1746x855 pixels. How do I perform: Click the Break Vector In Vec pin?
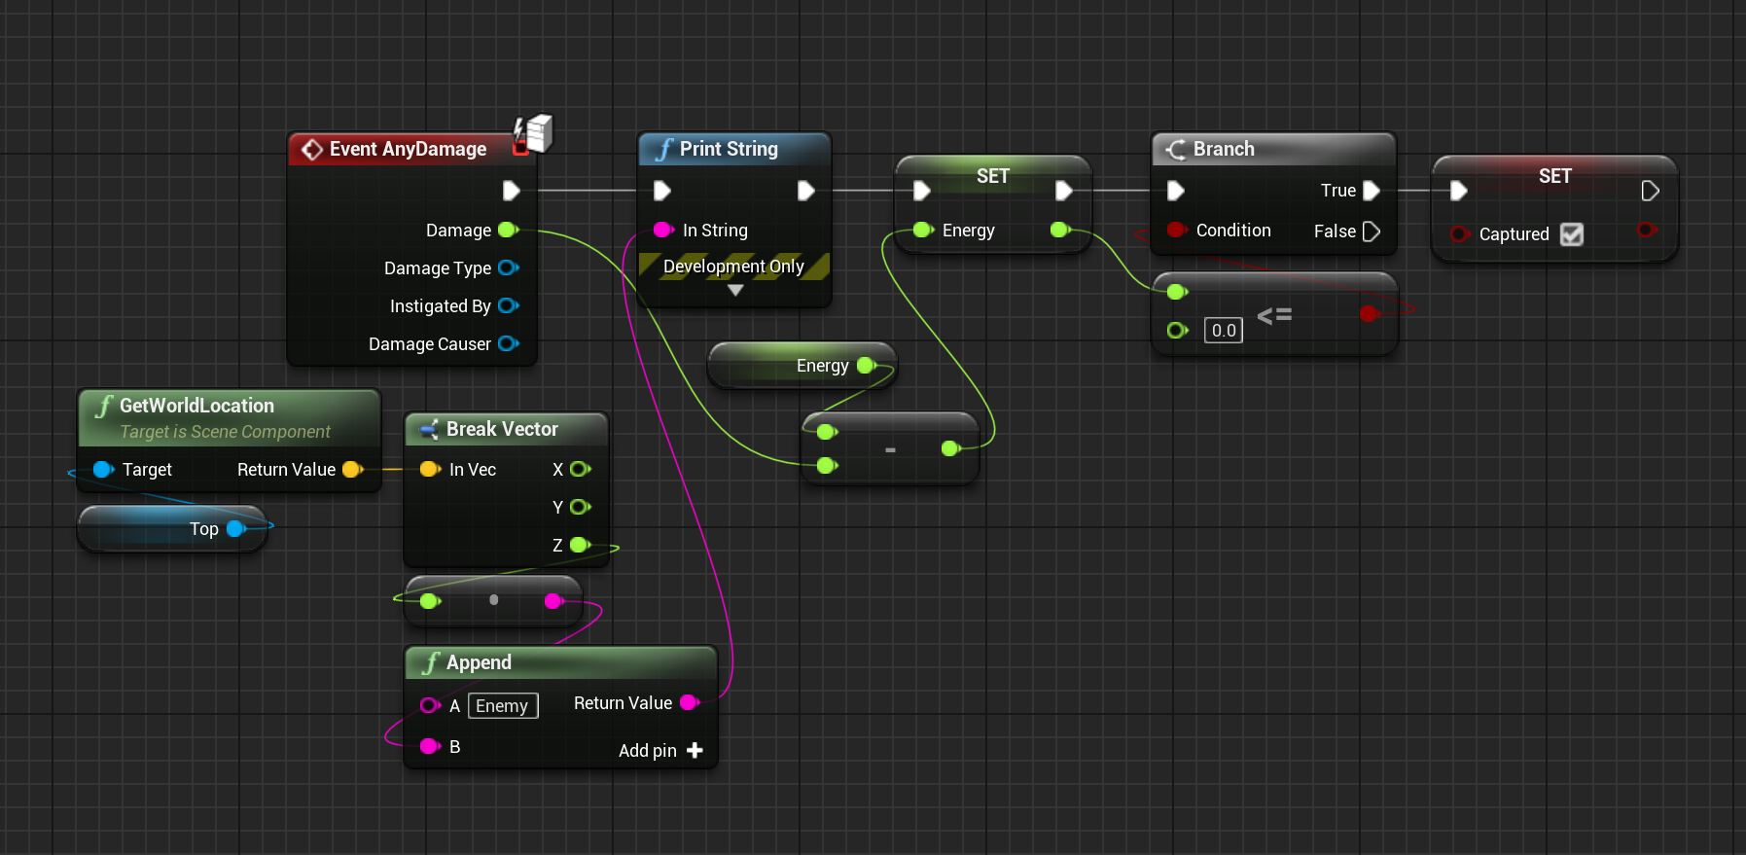click(430, 469)
